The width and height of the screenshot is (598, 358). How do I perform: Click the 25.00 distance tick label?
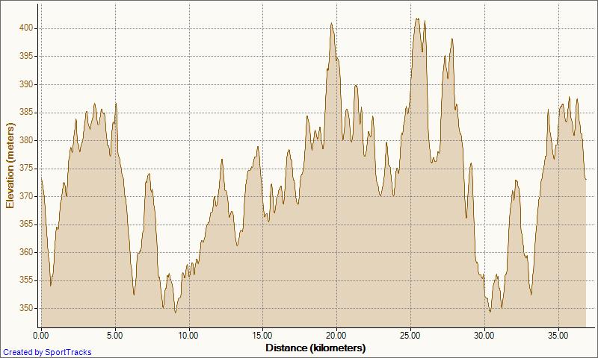[410, 336]
